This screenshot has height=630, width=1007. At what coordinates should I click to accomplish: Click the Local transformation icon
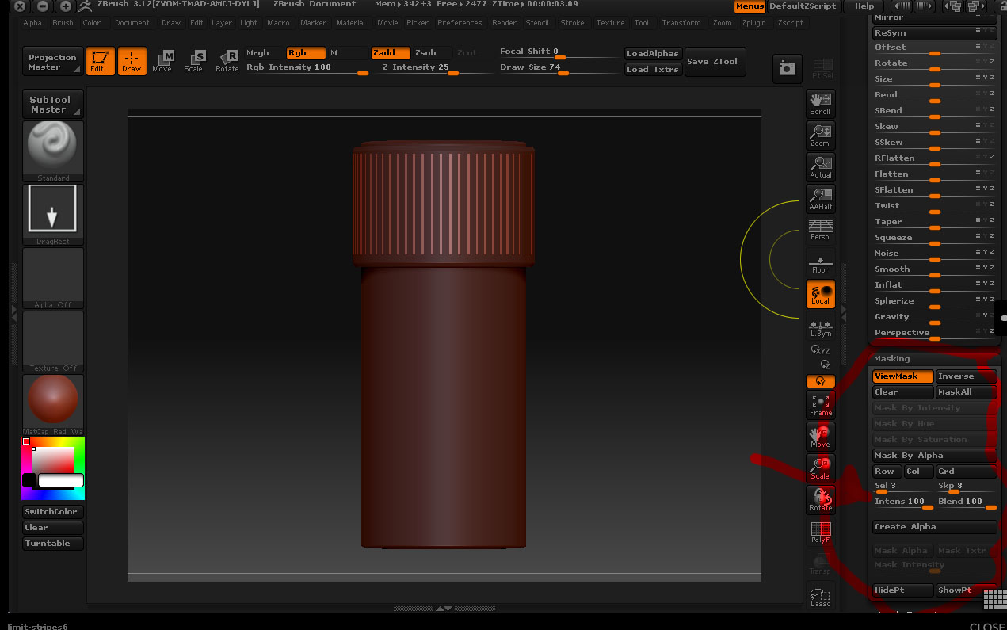[x=820, y=294]
